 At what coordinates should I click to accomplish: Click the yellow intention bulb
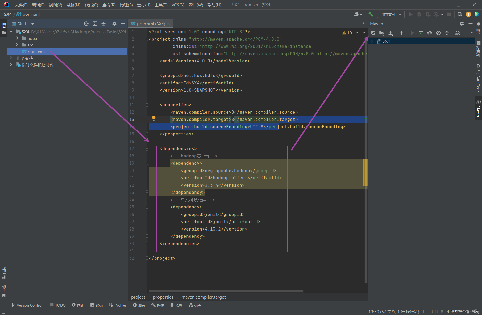[x=153, y=118]
